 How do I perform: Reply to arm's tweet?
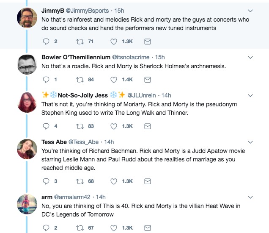tap(47, 227)
